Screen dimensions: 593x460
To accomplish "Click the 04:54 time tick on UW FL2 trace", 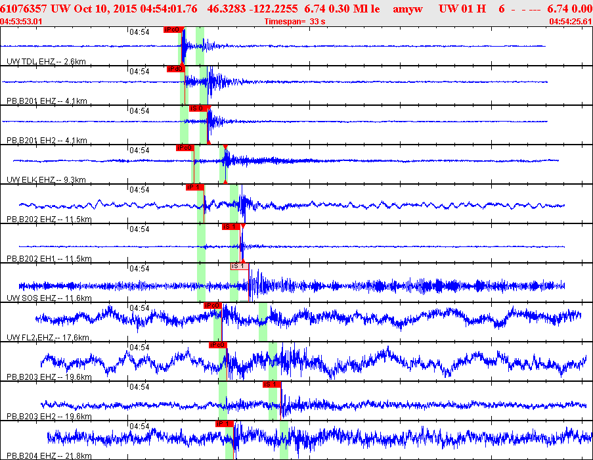I will [139, 308].
